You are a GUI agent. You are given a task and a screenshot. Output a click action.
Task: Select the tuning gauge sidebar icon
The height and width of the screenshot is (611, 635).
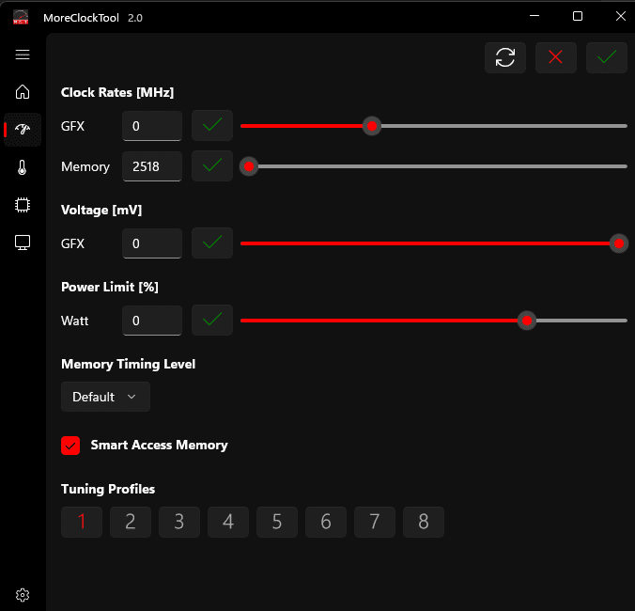(23, 130)
